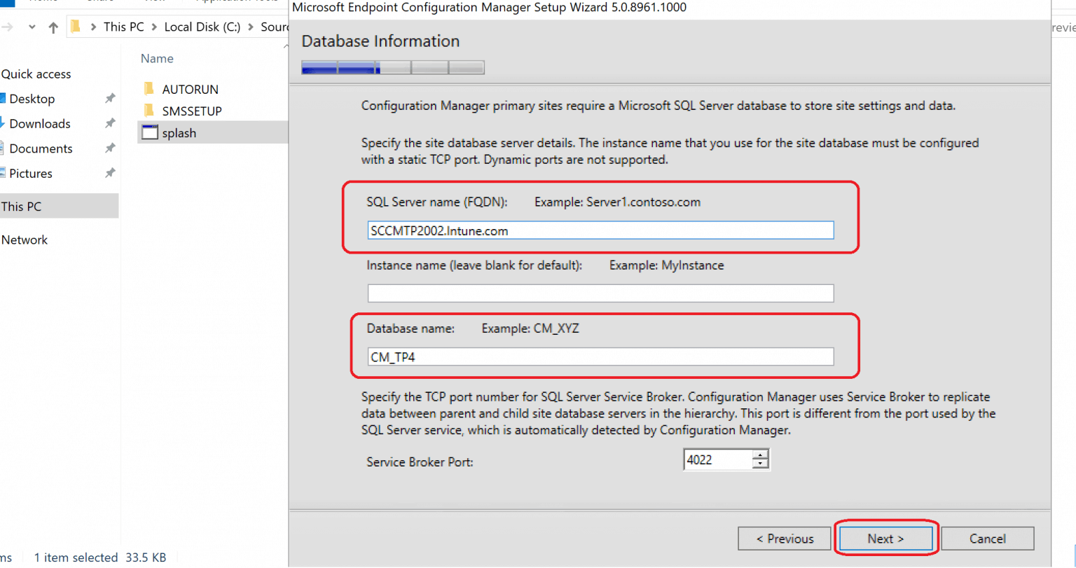Image resolution: width=1076 pixels, height=568 pixels.
Task: Go back with the Previous button
Action: point(784,539)
